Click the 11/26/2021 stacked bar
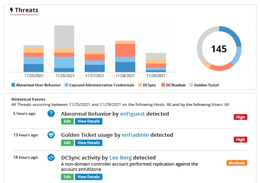The width and height of the screenshot is (260, 183). 64,49
